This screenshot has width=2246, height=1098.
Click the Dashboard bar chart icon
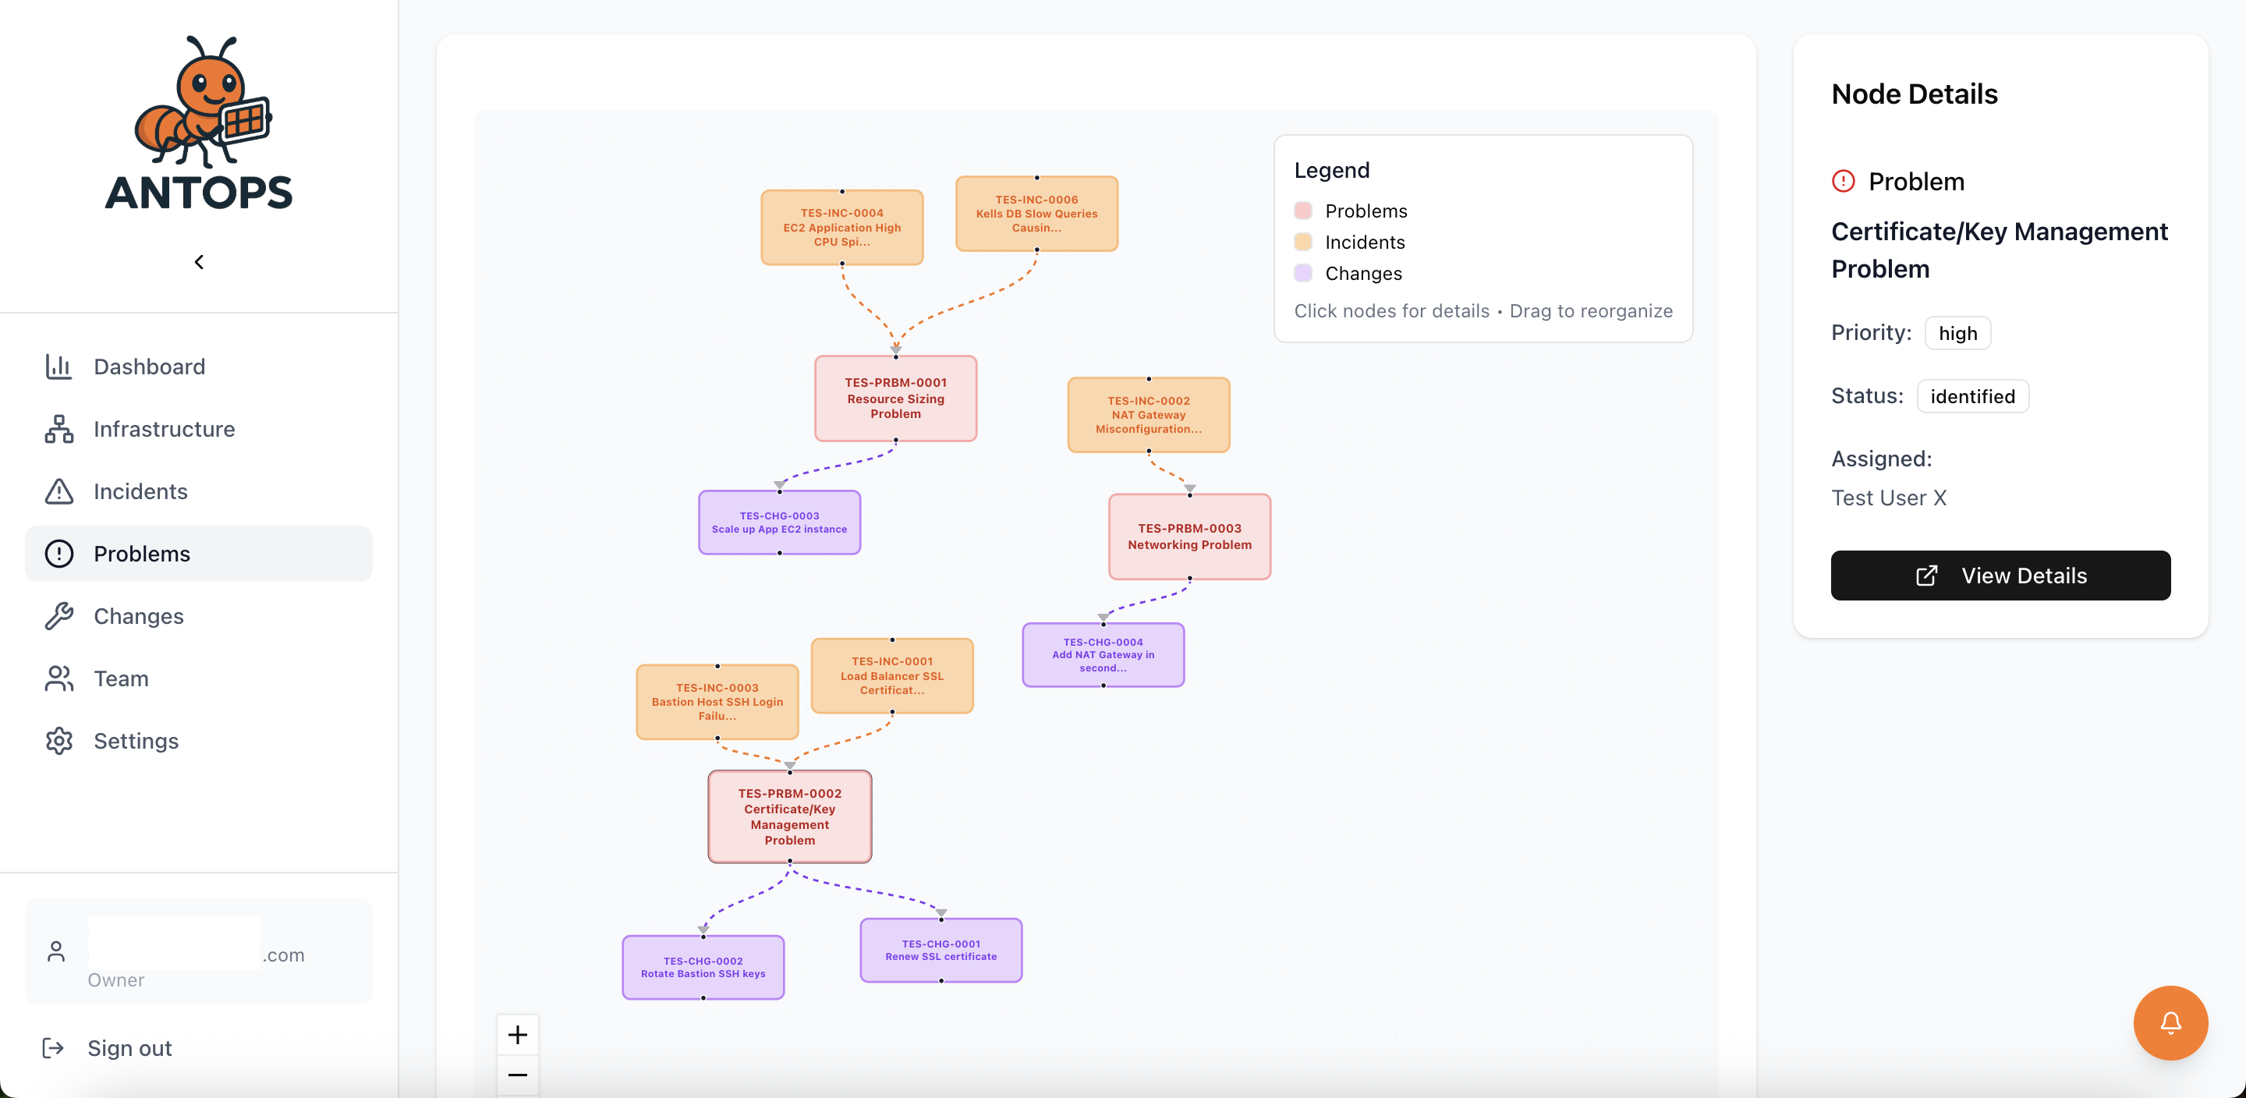[x=58, y=367]
